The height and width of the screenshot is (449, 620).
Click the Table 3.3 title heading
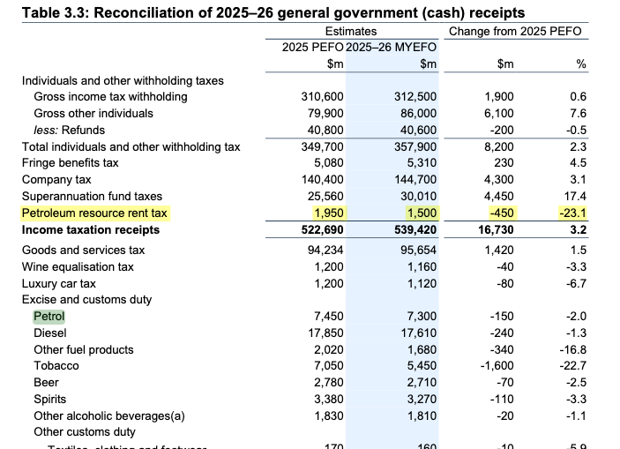click(273, 12)
